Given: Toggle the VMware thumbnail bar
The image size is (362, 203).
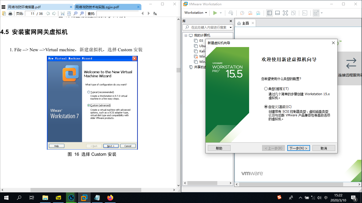Looking at the screenshot, I should 277,13.
